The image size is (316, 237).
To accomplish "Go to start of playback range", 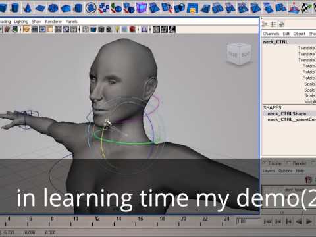I will click(x=268, y=222).
